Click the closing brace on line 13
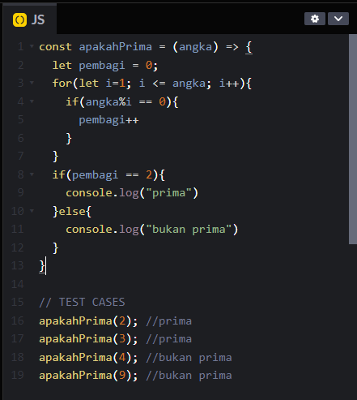This screenshot has height=400, width=357. 42,266
